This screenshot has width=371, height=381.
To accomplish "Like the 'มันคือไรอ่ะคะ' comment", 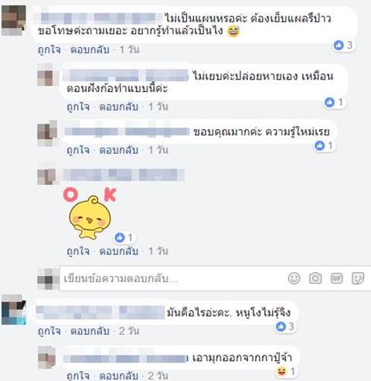I will click(49, 331).
